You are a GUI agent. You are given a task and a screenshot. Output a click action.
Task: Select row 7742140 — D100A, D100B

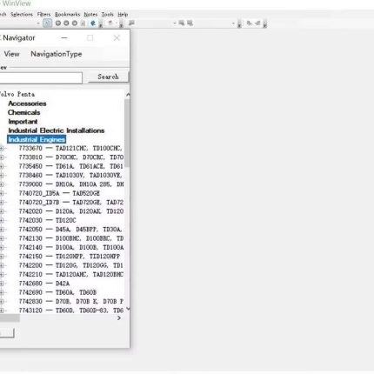[x=71, y=247]
